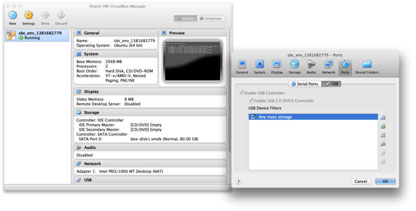Screen dimensions: 416x211
Task: Open Network settings category icon
Action: (329, 67)
